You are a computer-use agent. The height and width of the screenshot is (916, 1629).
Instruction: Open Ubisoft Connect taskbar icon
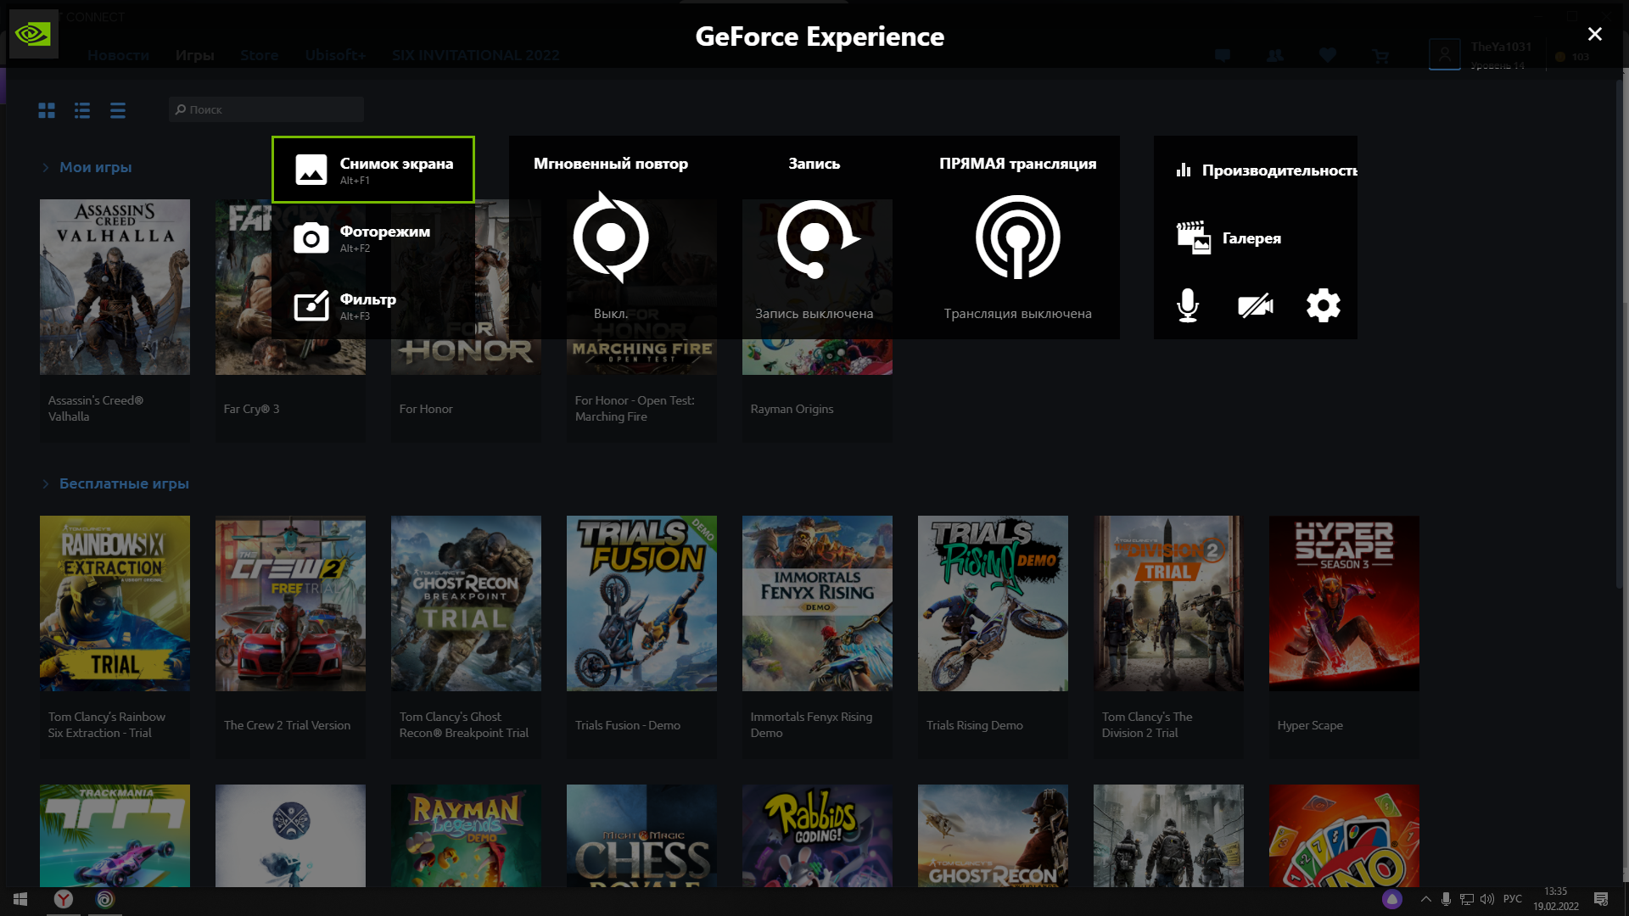click(x=105, y=899)
